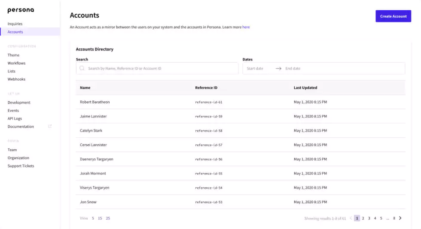Image resolution: width=421 pixels, height=229 pixels.
Task: Click the Documentation external link icon
Action: point(50,127)
